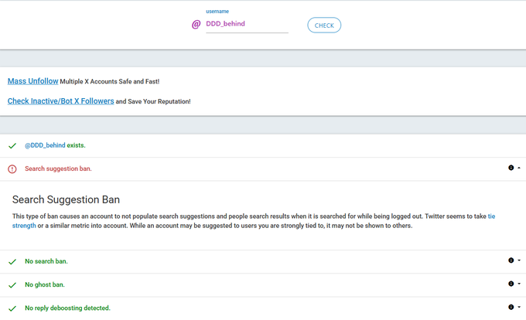The height and width of the screenshot is (320, 526).
Task: Open the Mass Unfollow link
Action: coord(32,81)
